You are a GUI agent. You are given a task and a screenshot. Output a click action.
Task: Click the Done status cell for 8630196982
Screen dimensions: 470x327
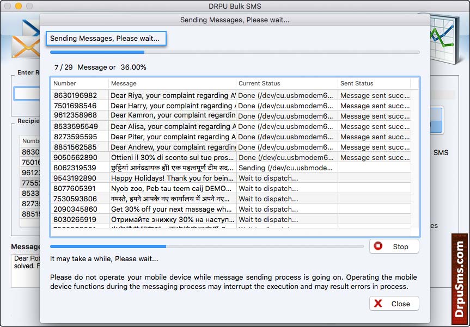coord(287,96)
